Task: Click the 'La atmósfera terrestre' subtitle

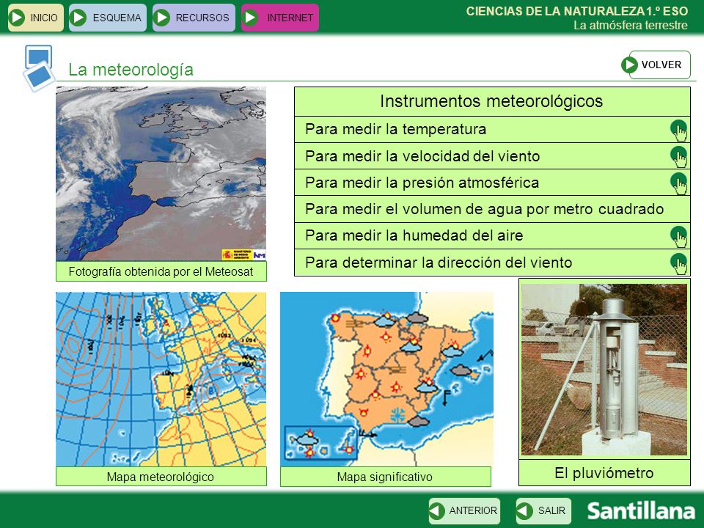Action: coord(631,25)
